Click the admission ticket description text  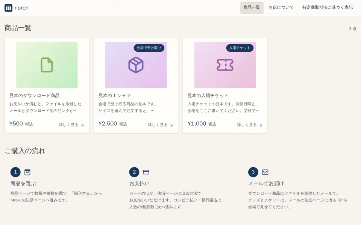point(223,107)
